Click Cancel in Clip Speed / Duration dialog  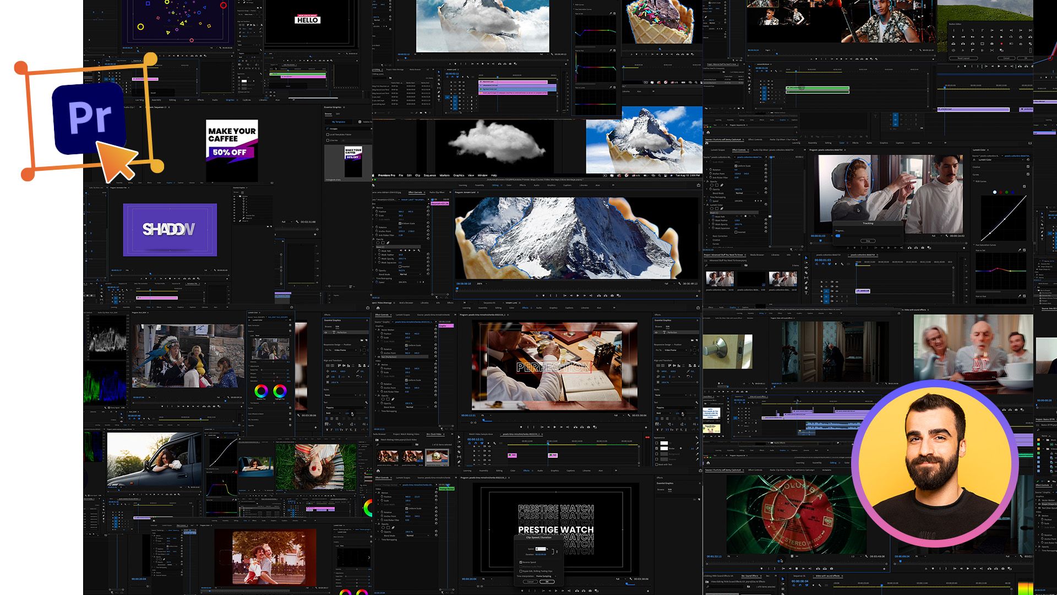530,582
